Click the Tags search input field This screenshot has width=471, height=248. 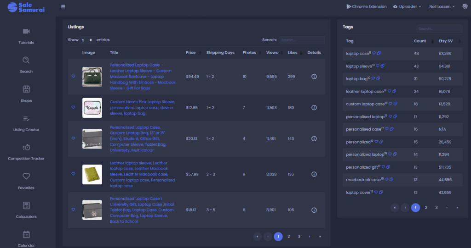tap(439, 28)
